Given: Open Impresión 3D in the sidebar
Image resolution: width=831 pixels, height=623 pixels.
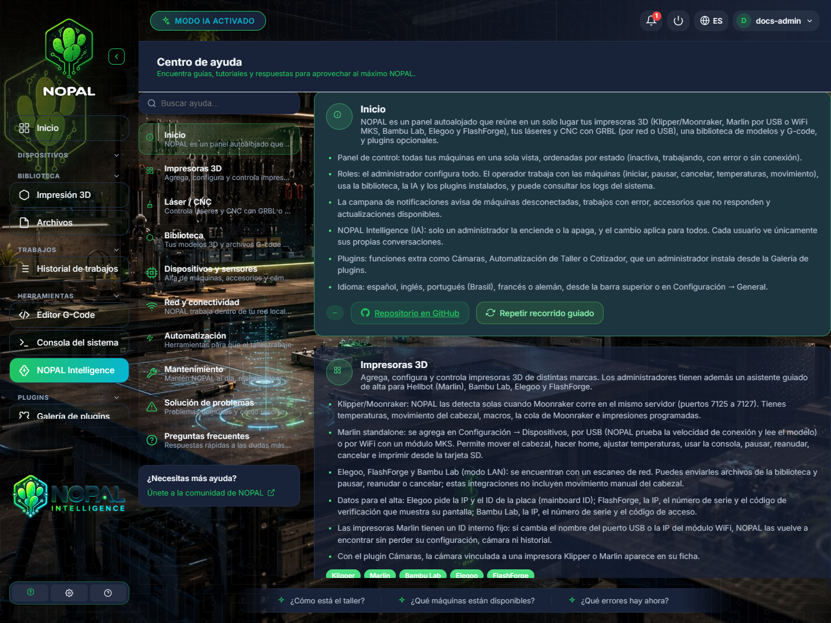Looking at the screenshot, I should (69, 195).
